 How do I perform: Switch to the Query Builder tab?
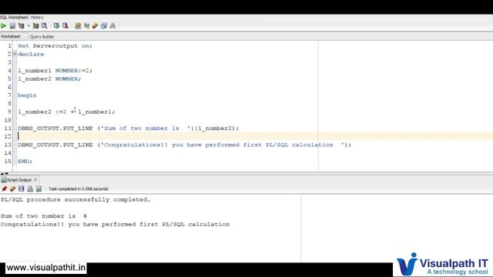point(42,37)
